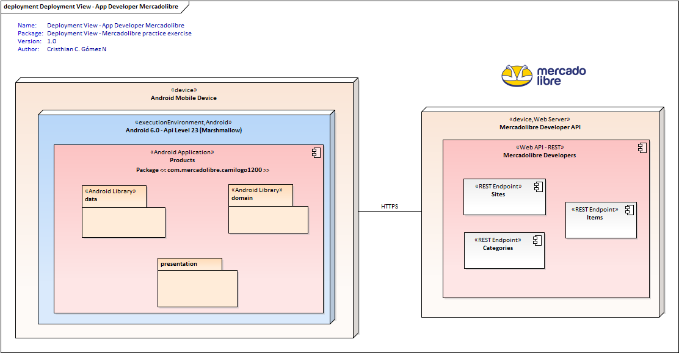This screenshot has width=679, height=353.
Task: Select the domain Android Library package
Action: [x=268, y=209]
